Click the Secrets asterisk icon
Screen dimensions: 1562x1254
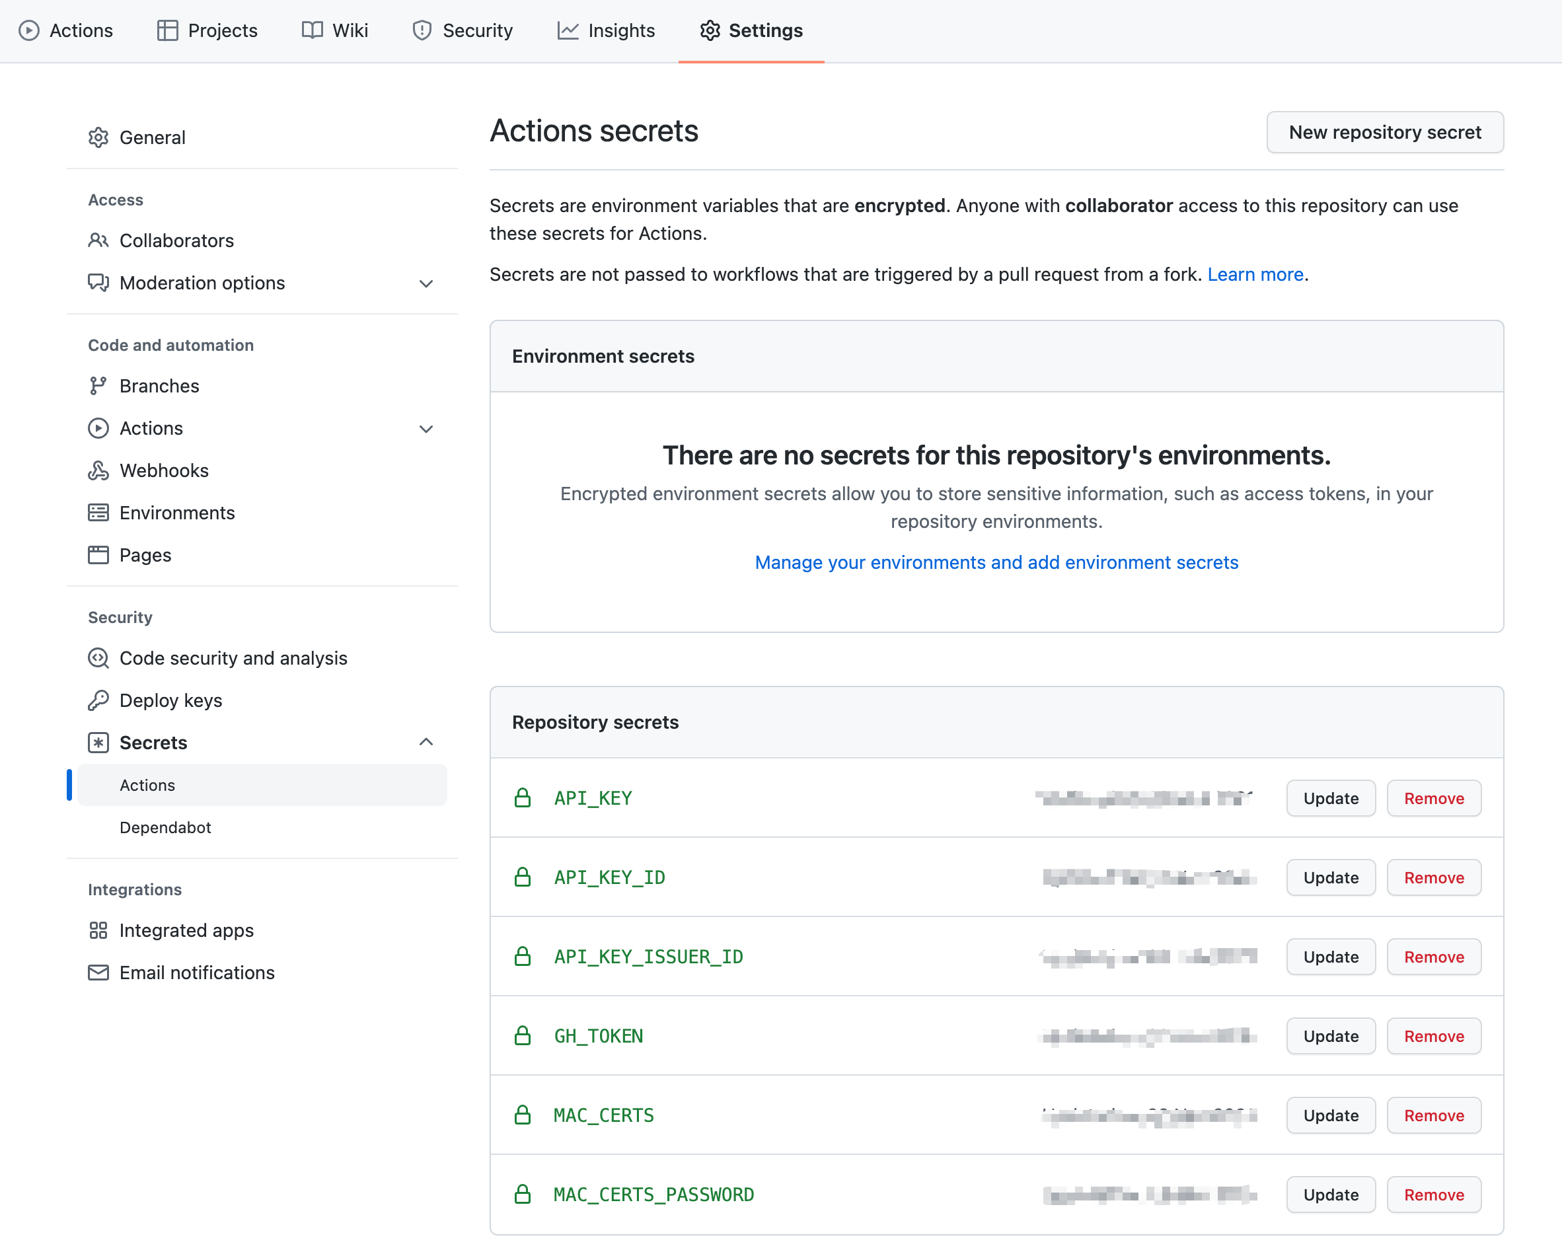pyautogui.click(x=98, y=743)
